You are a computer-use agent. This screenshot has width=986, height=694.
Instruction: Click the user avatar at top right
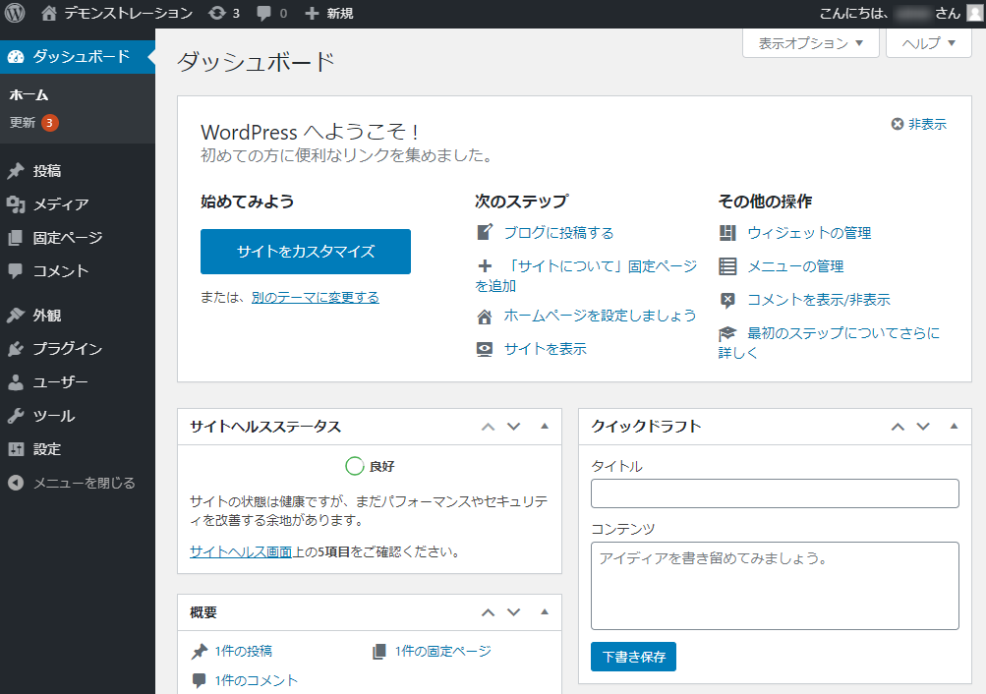tap(975, 13)
